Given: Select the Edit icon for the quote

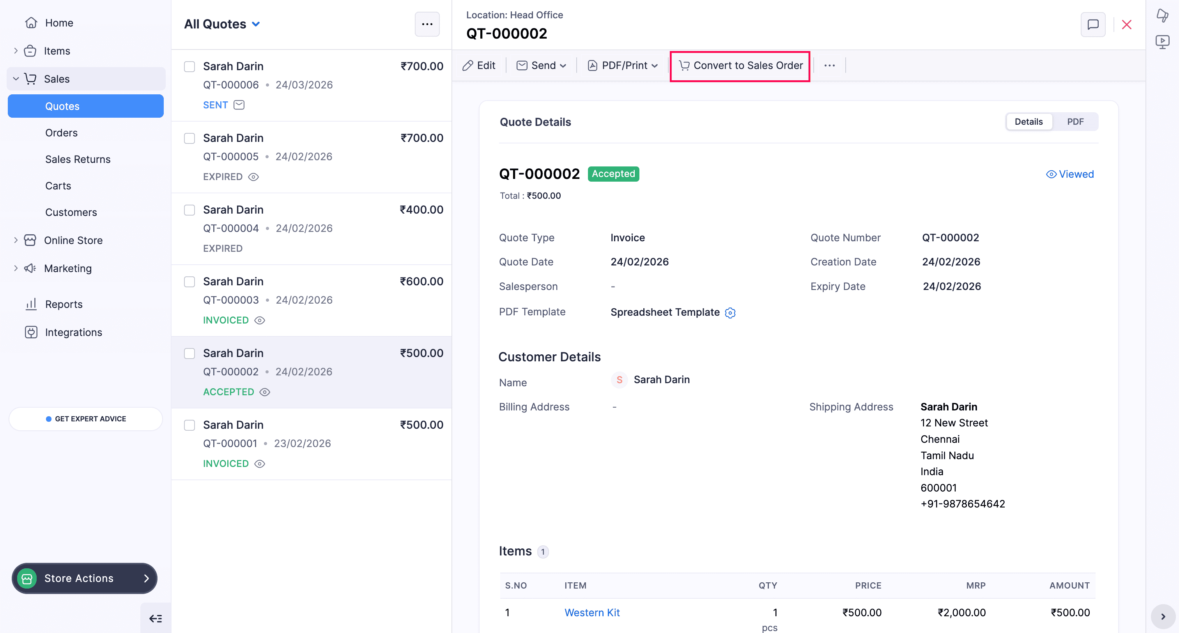Looking at the screenshot, I should click(x=468, y=65).
